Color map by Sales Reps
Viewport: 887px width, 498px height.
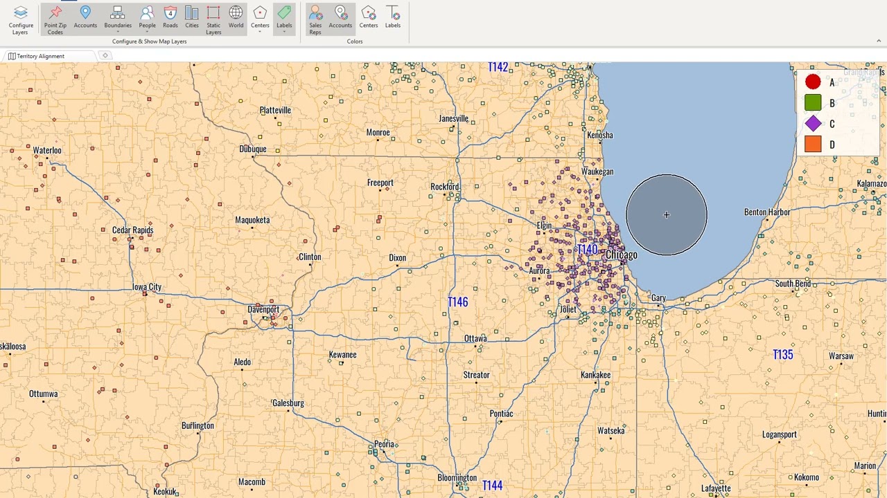pos(315,19)
